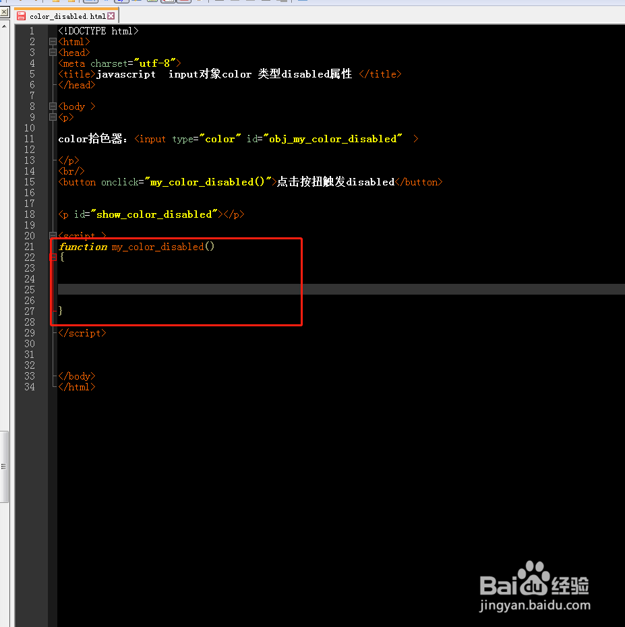
Task: Click the <input tag text on line 11
Action: click(x=150, y=139)
